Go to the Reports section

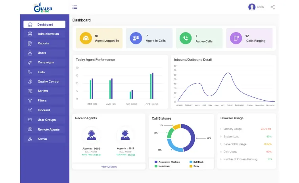tap(44, 44)
